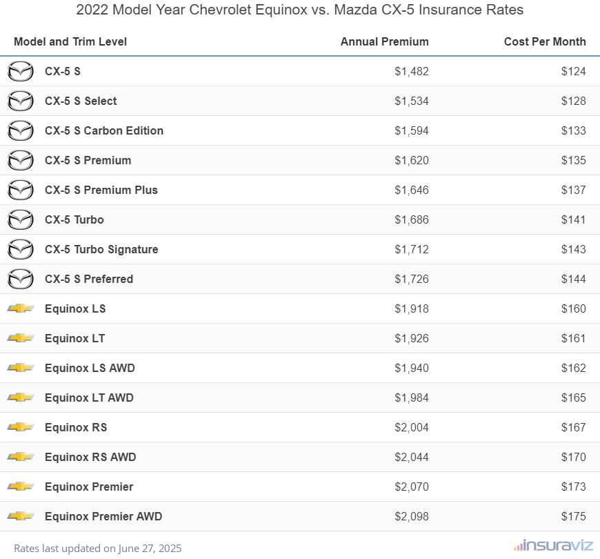Select the Equinox Premier trim name
600x559 pixels.
pos(89,487)
